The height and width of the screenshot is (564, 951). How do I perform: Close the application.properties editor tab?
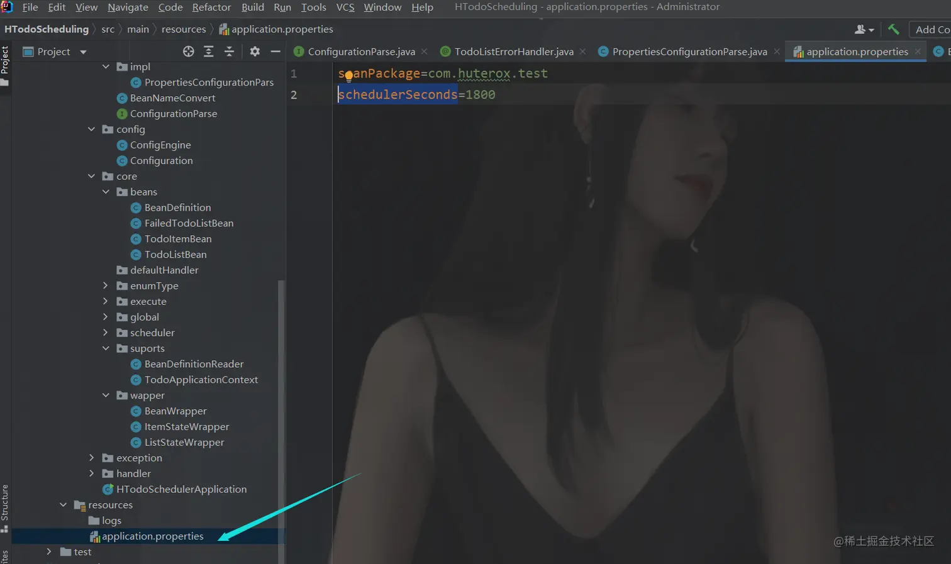pos(918,52)
